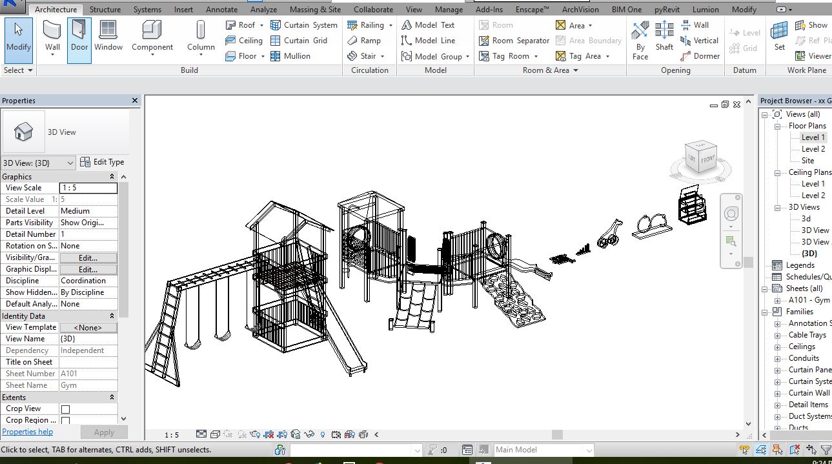This screenshot has height=464, width=832.
Task: Toggle the Crop Region checkbox
Action: click(x=65, y=420)
